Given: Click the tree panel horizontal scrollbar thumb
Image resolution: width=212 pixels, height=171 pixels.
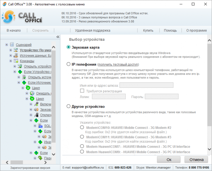Looking at the screenshot, I should point(17,162).
